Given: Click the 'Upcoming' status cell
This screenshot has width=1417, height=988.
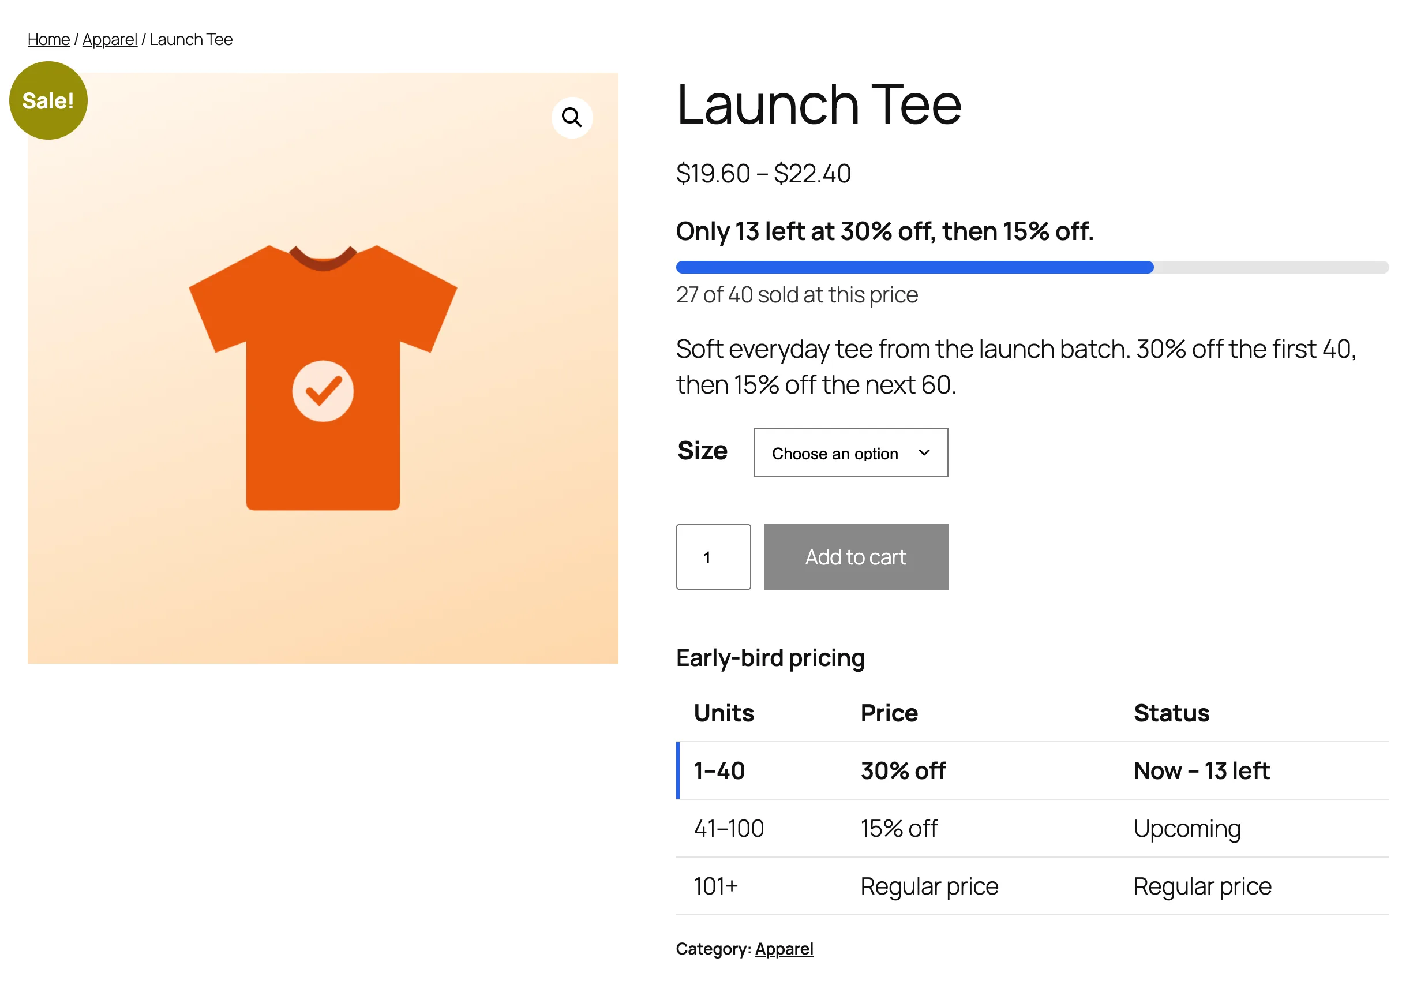Looking at the screenshot, I should (1186, 828).
